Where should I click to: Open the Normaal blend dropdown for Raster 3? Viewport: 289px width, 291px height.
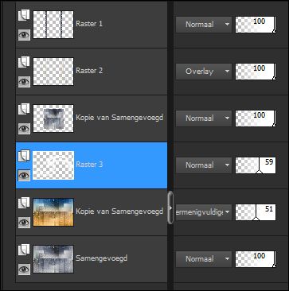coord(204,165)
